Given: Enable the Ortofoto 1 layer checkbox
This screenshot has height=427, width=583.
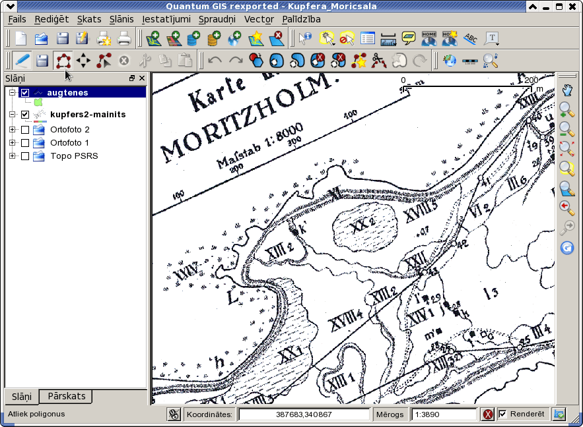Looking at the screenshot, I should click(x=25, y=143).
